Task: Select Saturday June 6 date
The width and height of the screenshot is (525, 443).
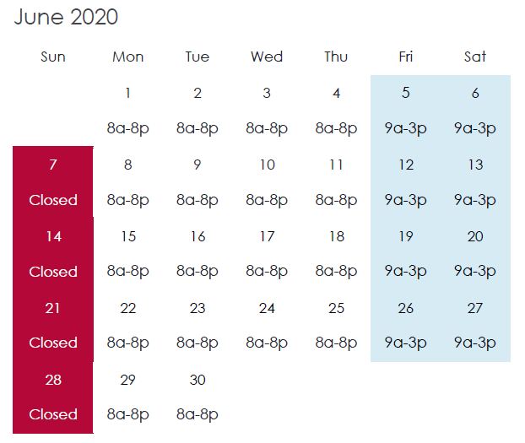Action: pos(475,93)
